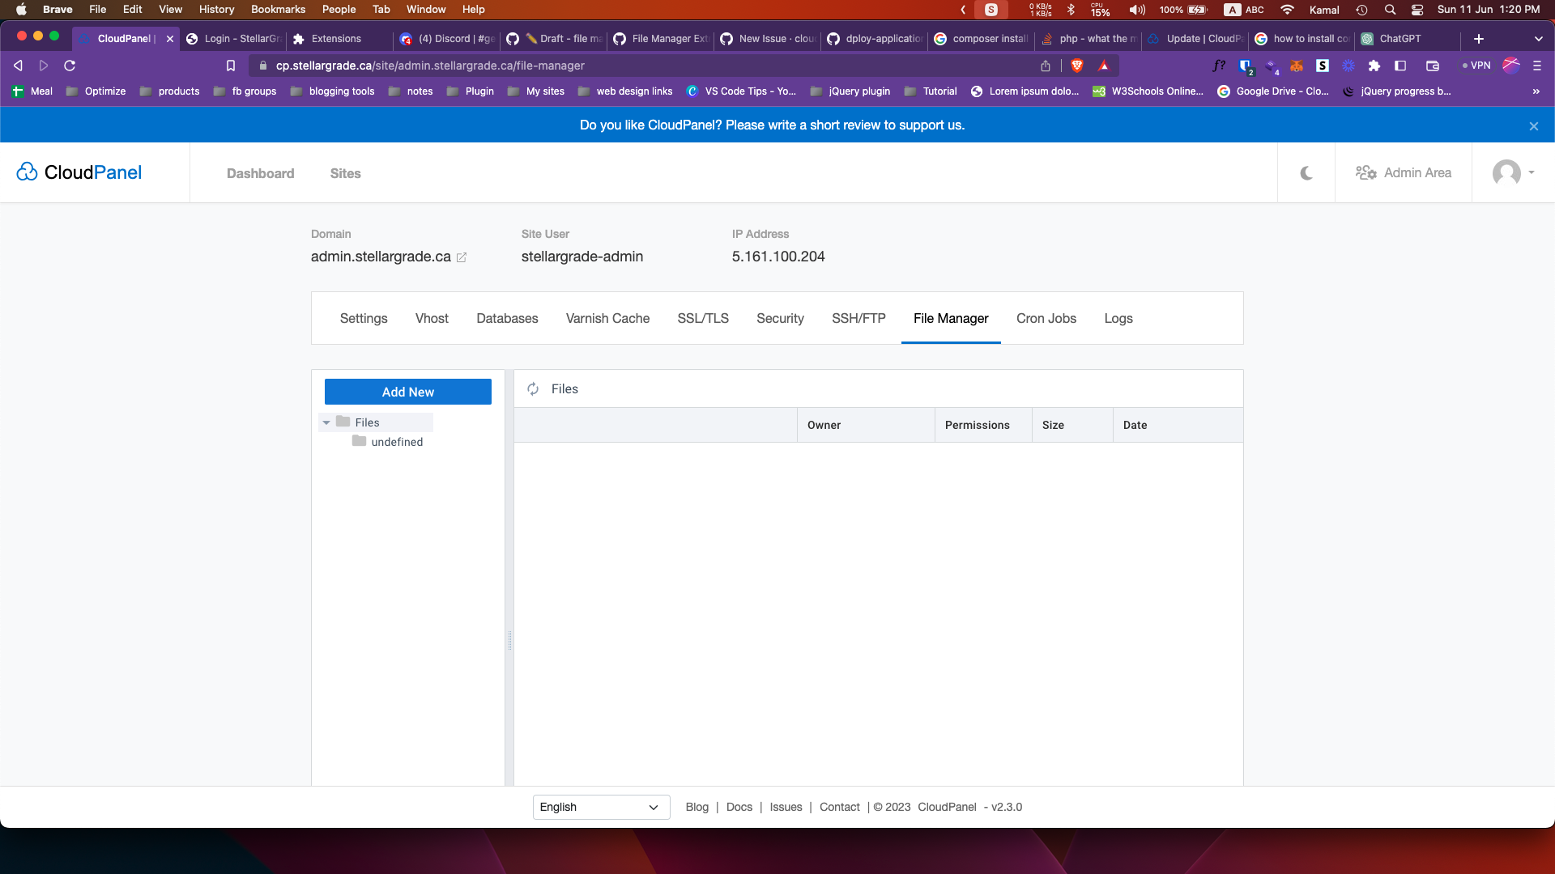The height and width of the screenshot is (874, 1555).
Task: Open the edit icon beside admin.stellargrade.ca
Action: coord(462,257)
